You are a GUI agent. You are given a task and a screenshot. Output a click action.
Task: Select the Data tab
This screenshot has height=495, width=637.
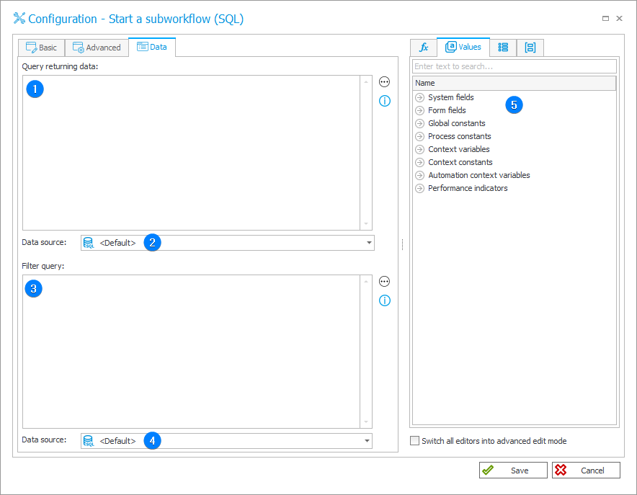152,47
